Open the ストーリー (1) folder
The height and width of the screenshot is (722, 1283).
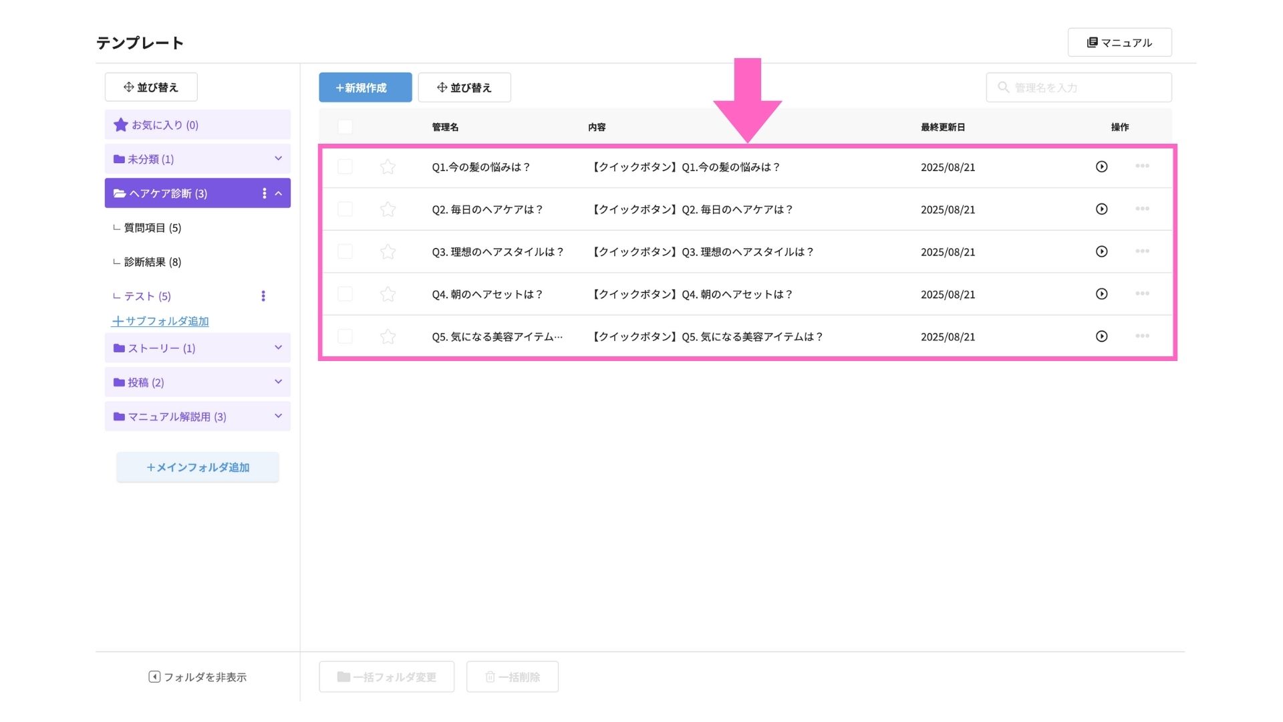(198, 348)
